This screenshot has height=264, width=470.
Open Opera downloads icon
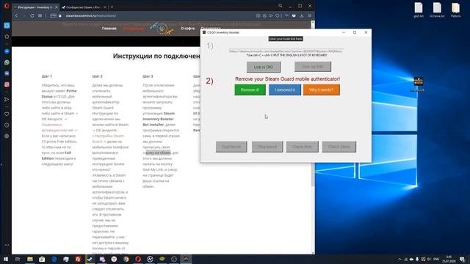coord(302,15)
